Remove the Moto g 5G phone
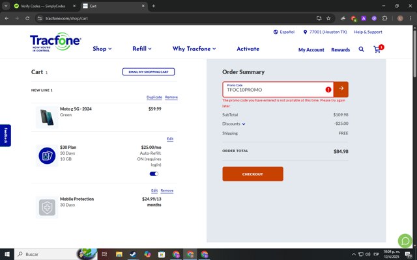The image size is (417, 260). point(171,97)
